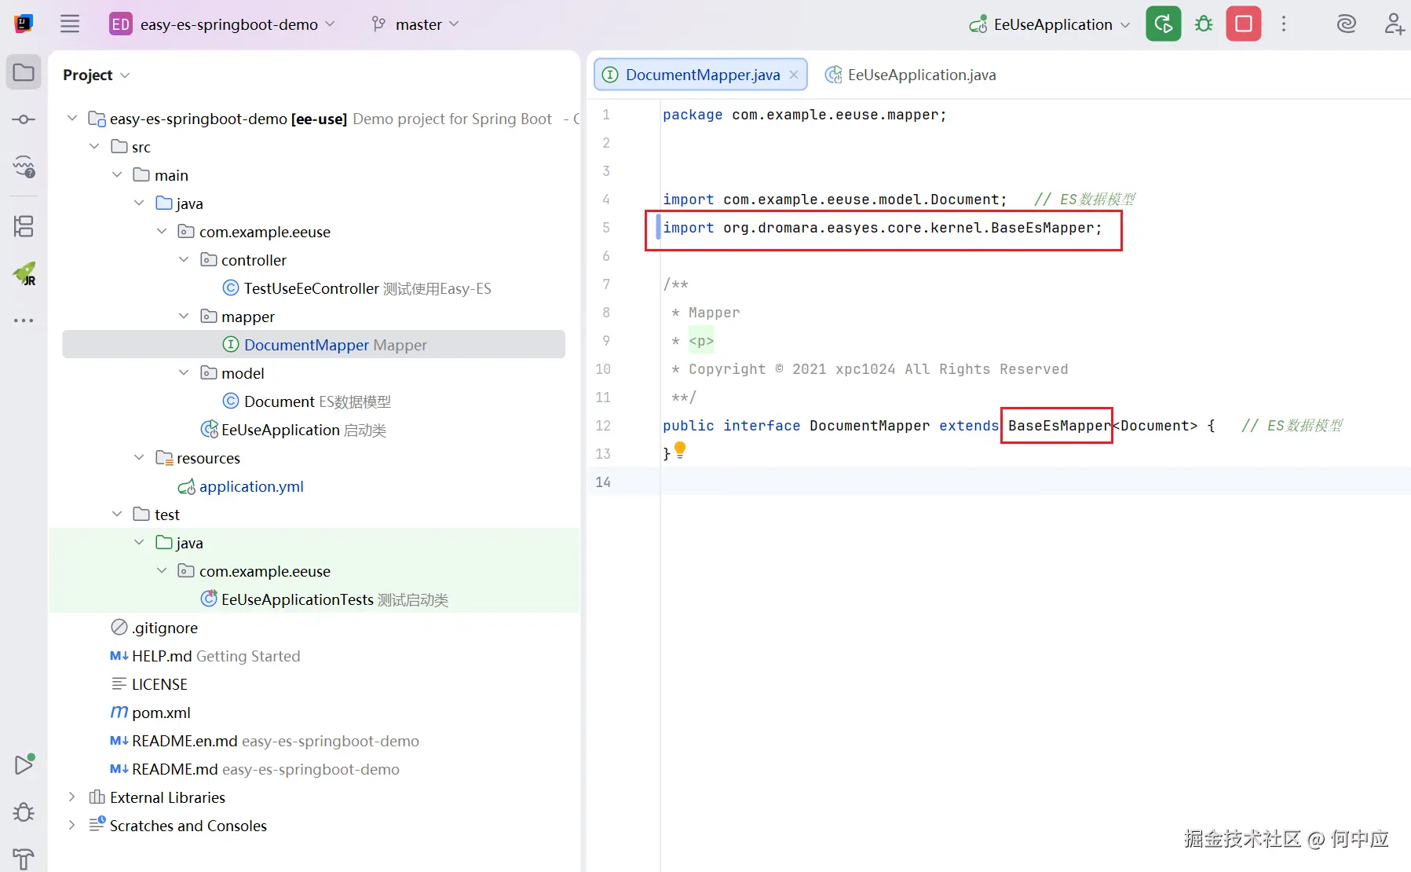This screenshot has width=1411, height=872.
Task: Show more tool windows ellipsis
Action: point(24,321)
